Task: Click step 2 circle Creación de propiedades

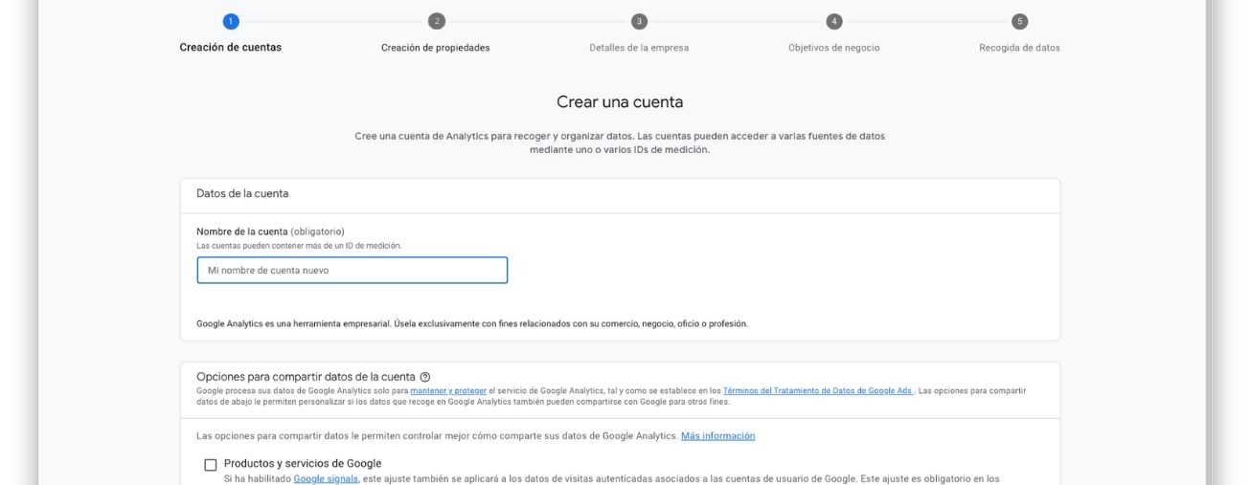Action: [x=437, y=21]
